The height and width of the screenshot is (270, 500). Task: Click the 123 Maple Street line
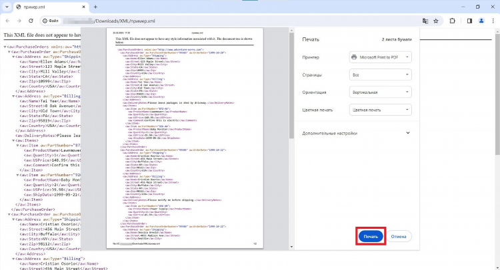click(x=50, y=67)
